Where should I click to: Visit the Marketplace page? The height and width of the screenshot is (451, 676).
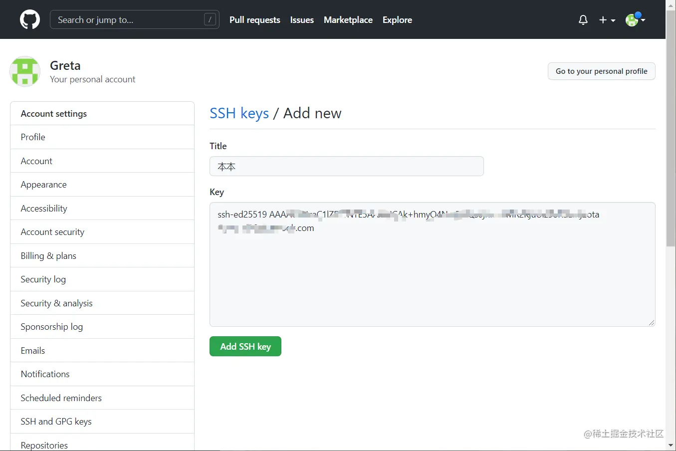348,20
